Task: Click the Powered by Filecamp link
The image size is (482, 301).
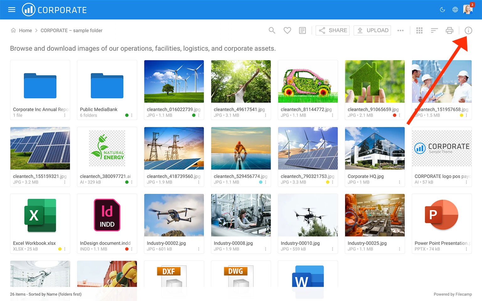Action: pyautogui.click(x=453, y=294)
